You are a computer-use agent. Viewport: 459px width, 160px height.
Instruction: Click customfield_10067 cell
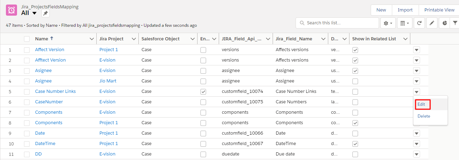(x=242, y=144)
